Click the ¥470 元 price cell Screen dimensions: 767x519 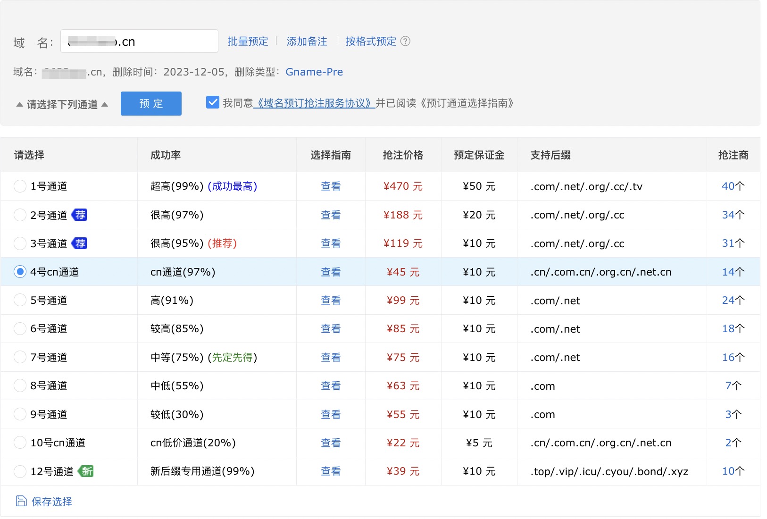[x=403, y=186]
